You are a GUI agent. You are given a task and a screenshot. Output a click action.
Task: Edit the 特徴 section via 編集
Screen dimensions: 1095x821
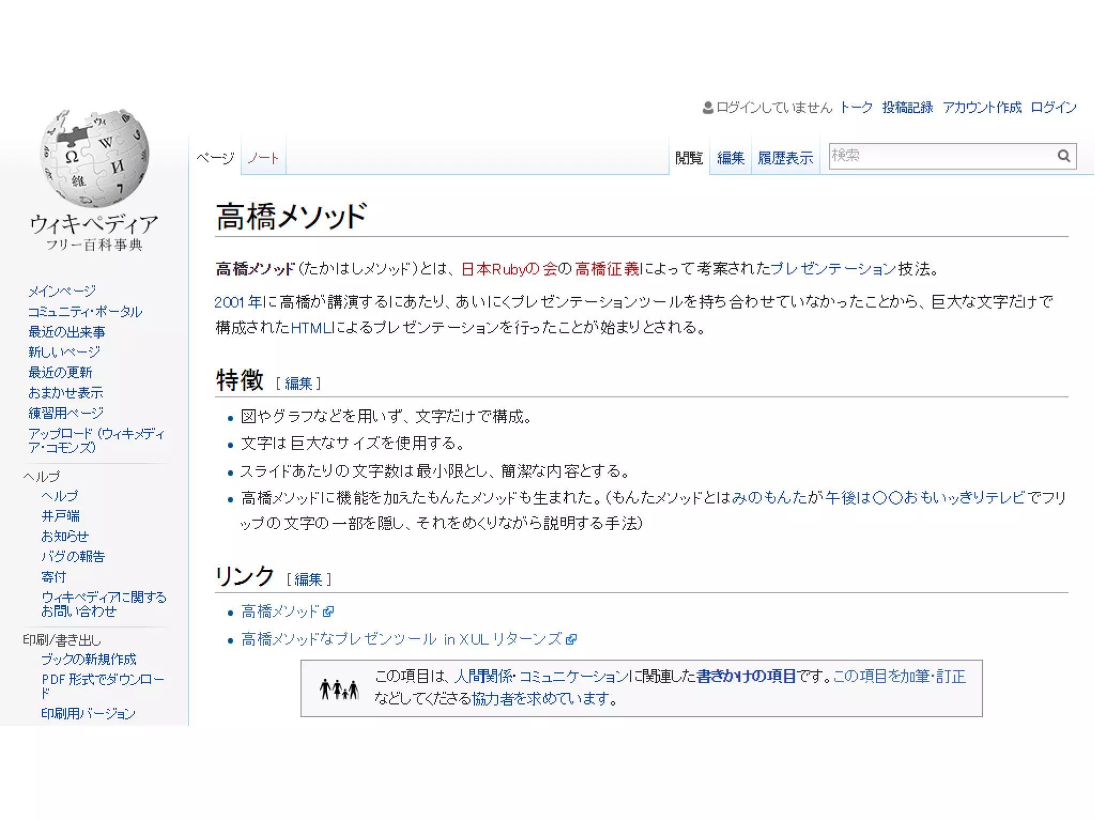coord(298,384)
